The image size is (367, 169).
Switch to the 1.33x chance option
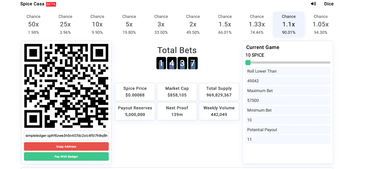257,24
